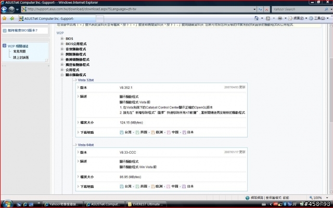
Task: Open a new blank tab
Action: point(100,19)
